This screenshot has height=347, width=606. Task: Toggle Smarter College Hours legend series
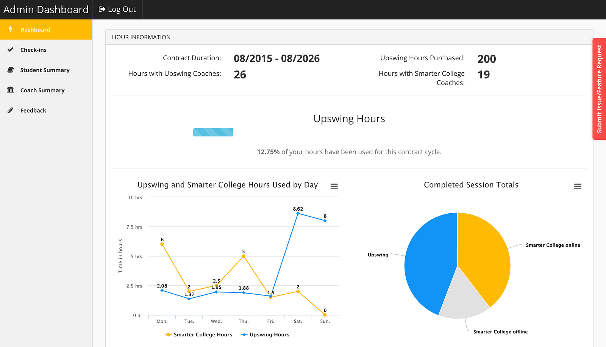199,334
